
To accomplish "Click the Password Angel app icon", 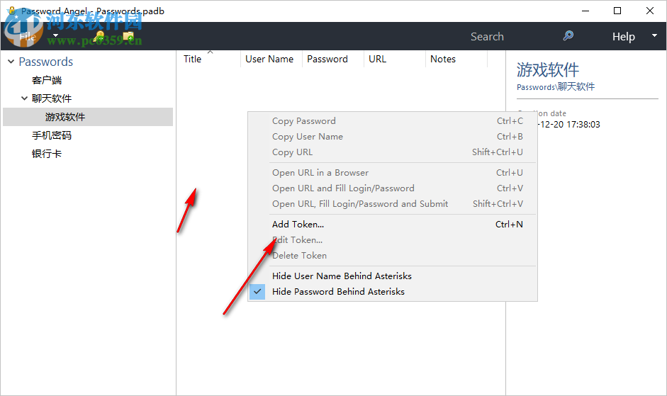I will (x=11, y=11).
